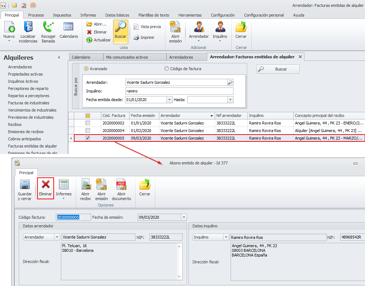Open the Fecha emitida desde date dropdown
365x286 pixels.
[x=169, y=100]
